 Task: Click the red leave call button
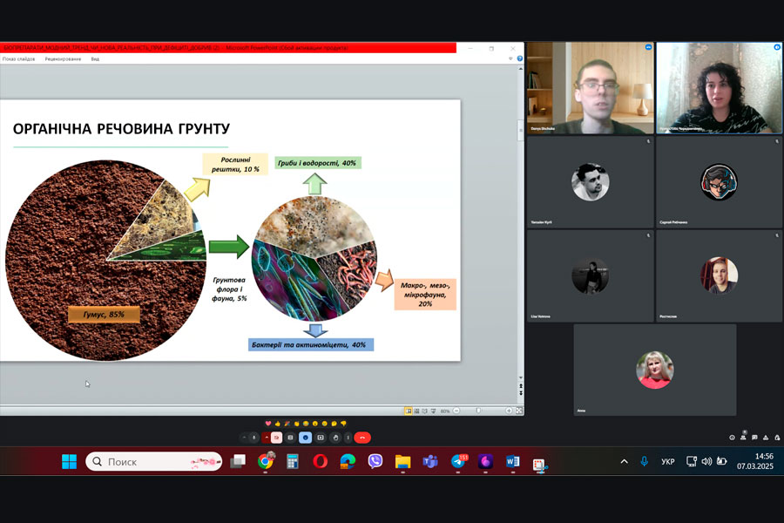(362, 438)
